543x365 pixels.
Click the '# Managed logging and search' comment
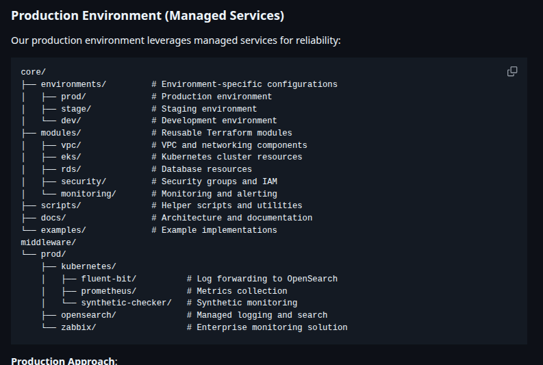pyautogui.click(x=257, y=315)
